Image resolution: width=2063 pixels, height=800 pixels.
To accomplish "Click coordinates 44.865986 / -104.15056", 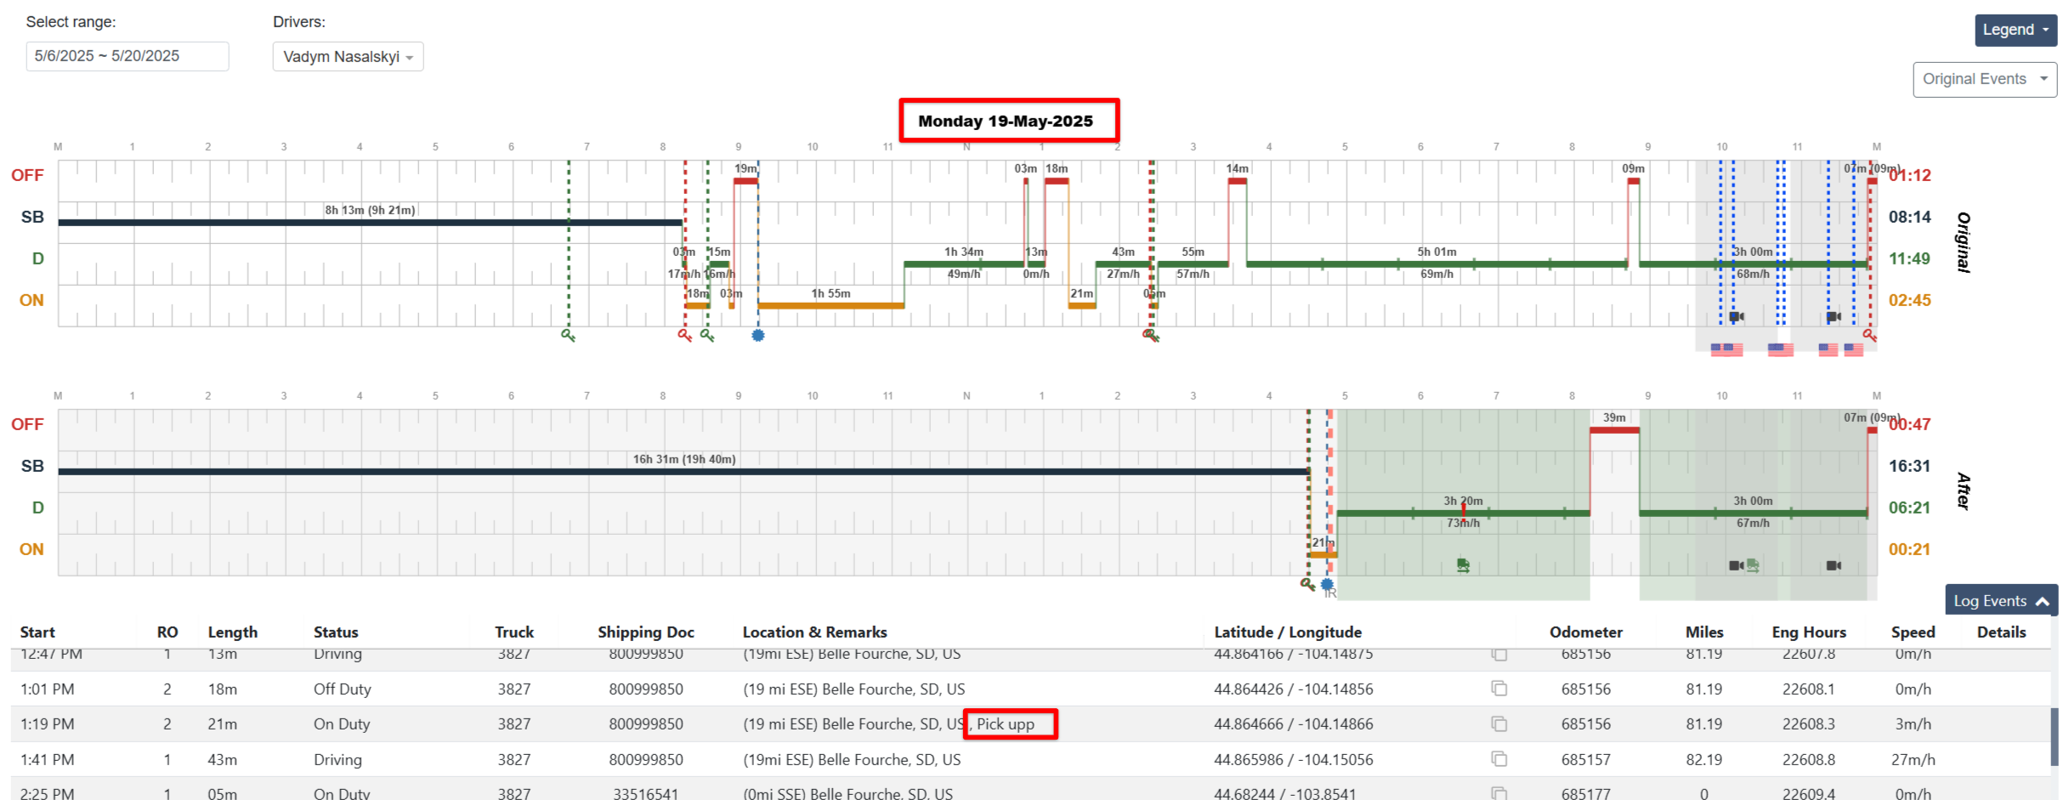I will tap(1294, 759).
